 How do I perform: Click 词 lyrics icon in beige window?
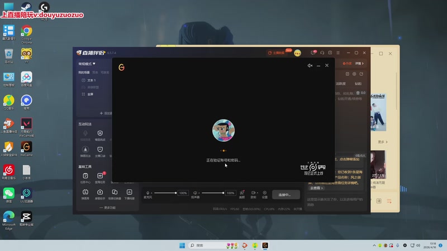coord(379,201)
